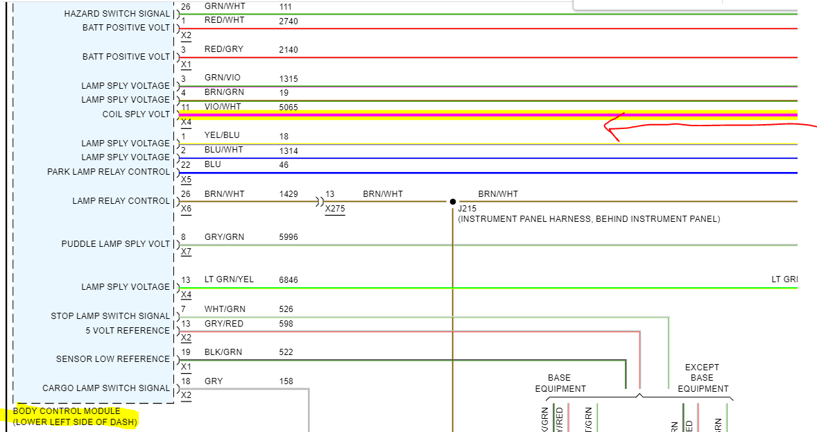Screen dimensions: 817x432
Task: Select the PARK LAMP RELAY CONTROL label
Action: [108, 171]
